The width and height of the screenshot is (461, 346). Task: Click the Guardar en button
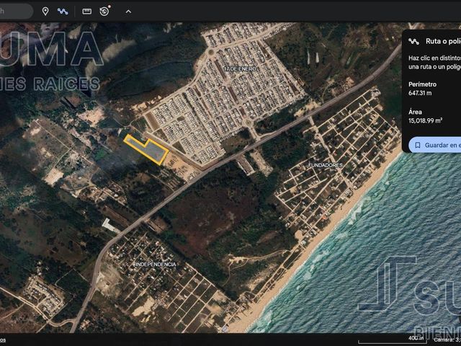pyautogui.click(x=434, y=145)
